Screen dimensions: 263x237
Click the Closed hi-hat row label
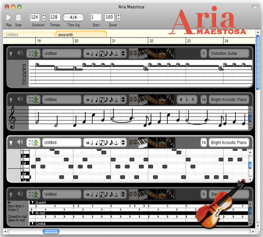coord(17,216)
